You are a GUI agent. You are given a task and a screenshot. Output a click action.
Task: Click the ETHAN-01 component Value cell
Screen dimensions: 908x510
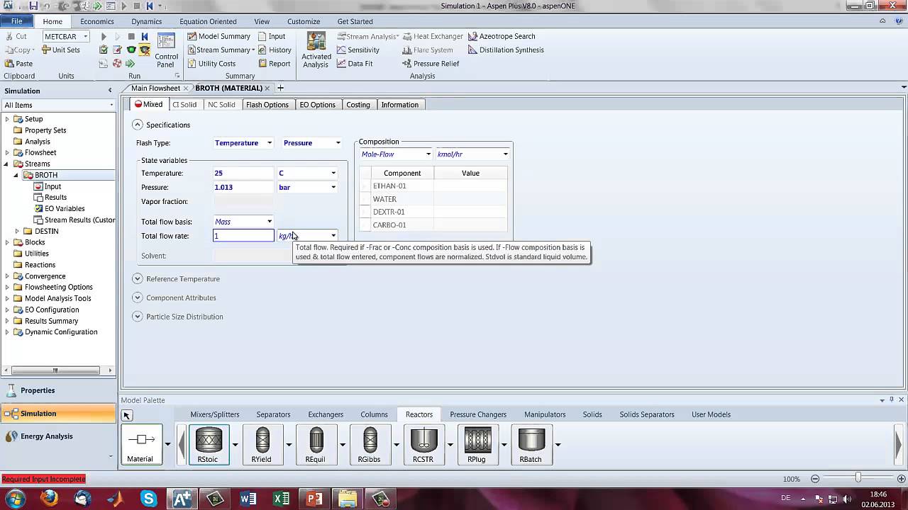click(x=470, y=186)
